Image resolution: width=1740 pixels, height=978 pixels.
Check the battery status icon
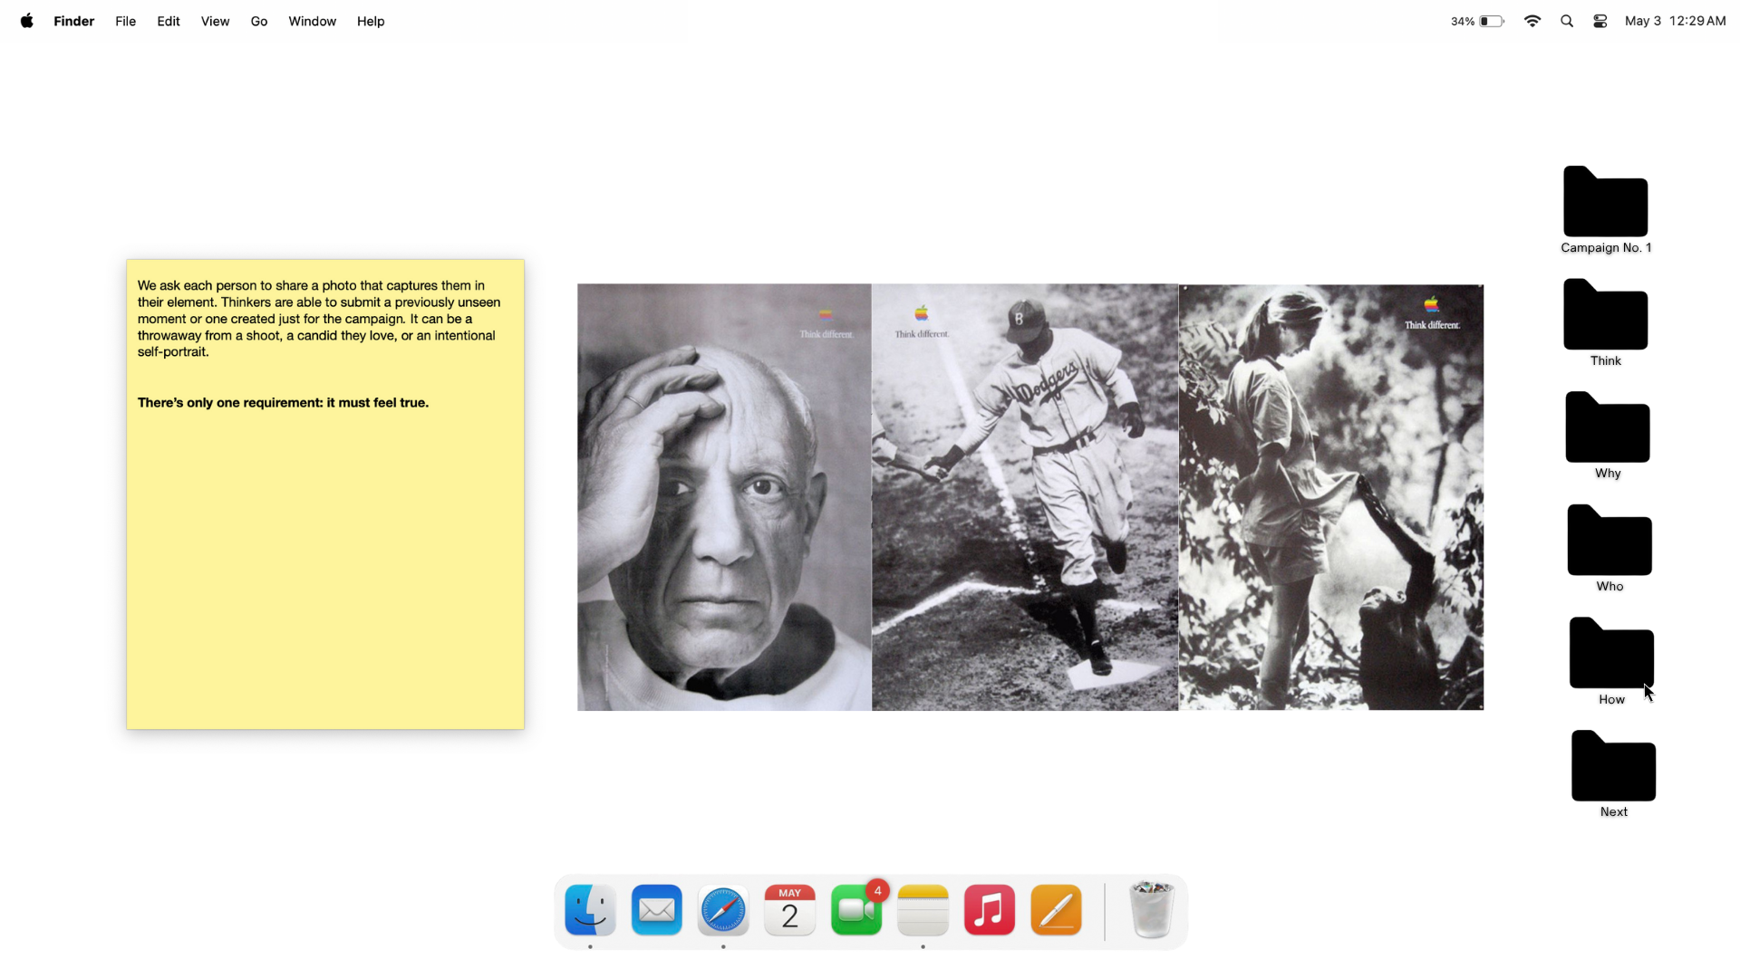coord(1492,21)
